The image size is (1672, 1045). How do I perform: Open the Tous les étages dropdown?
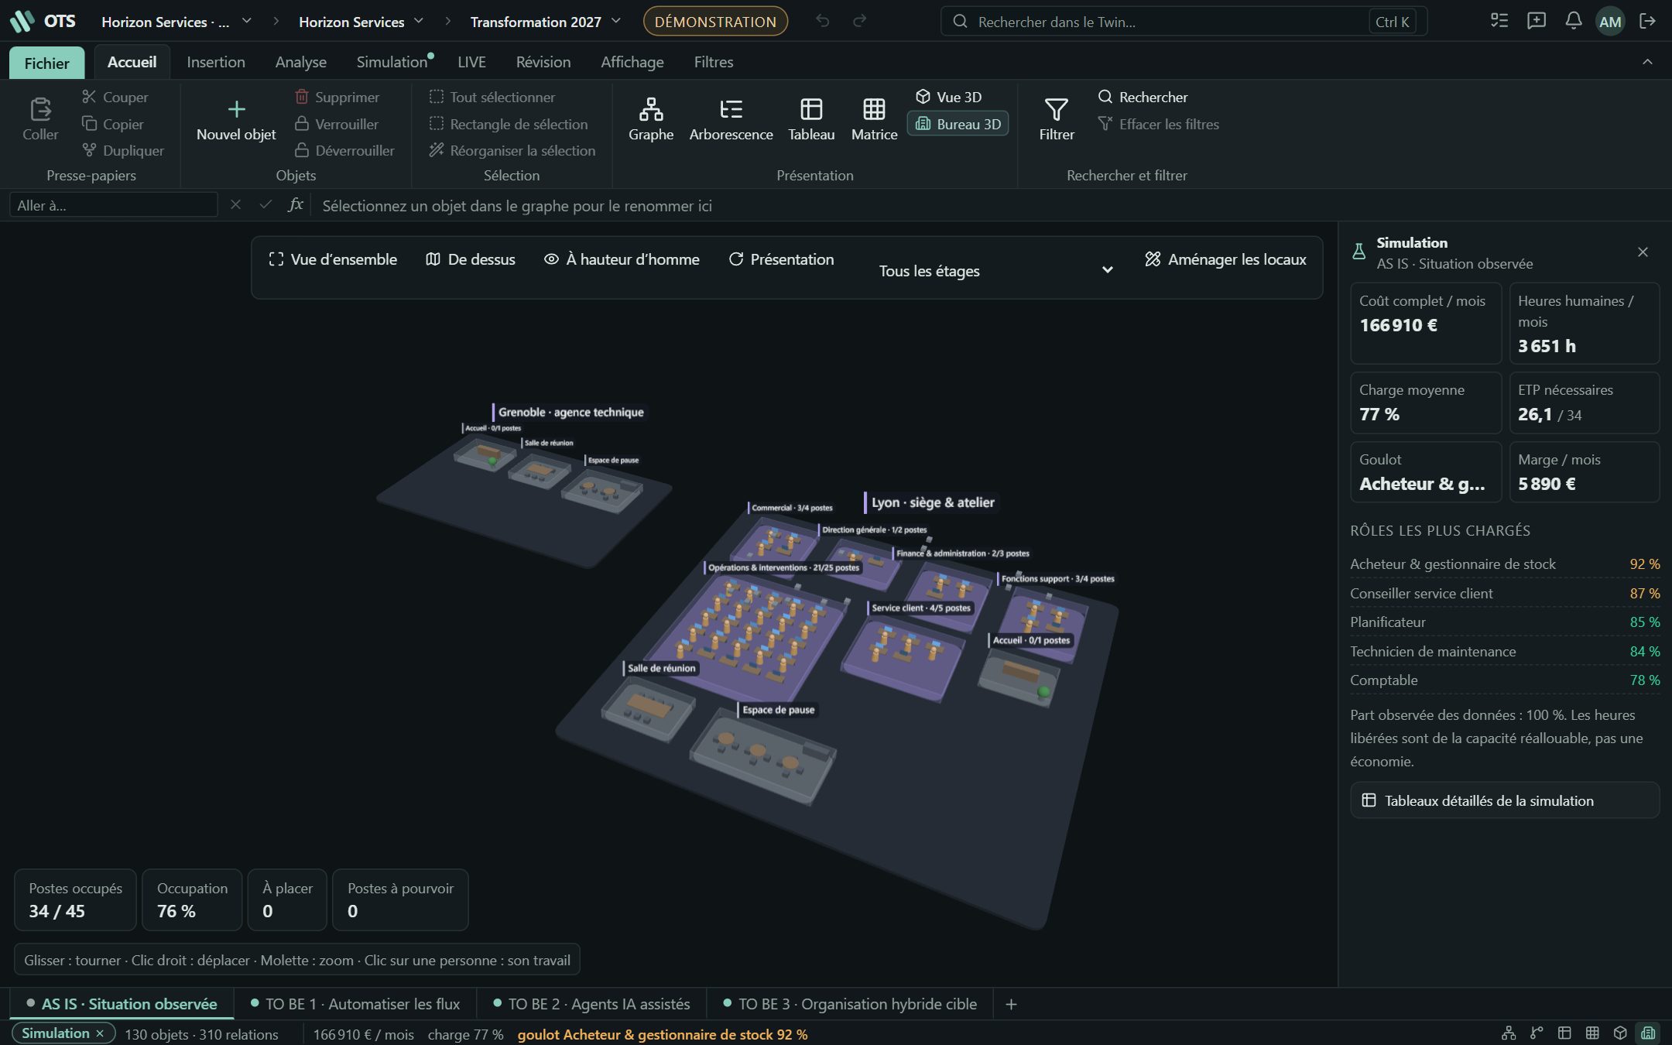click(995, 270)
